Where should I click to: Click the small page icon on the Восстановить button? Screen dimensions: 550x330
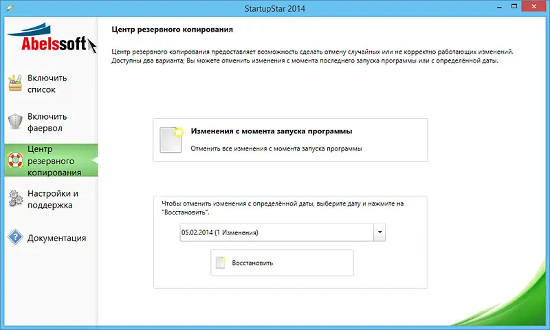(220, 263)
